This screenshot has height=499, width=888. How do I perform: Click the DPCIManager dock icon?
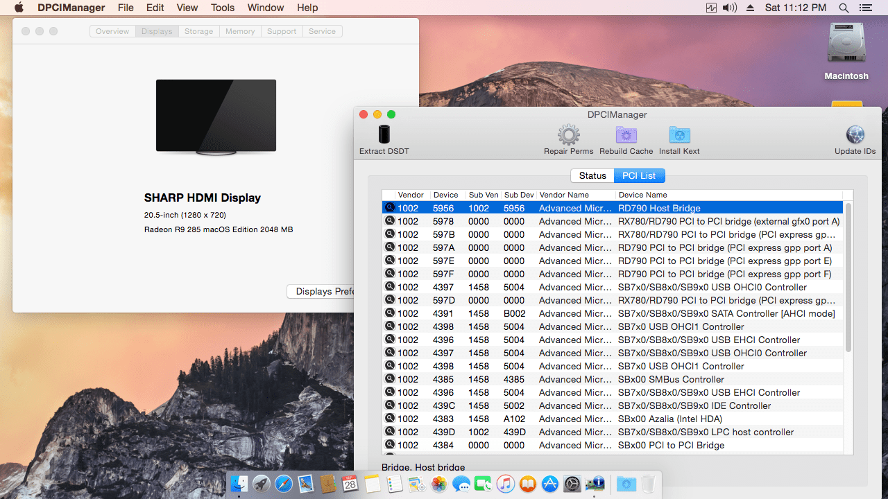pos(595,484)
